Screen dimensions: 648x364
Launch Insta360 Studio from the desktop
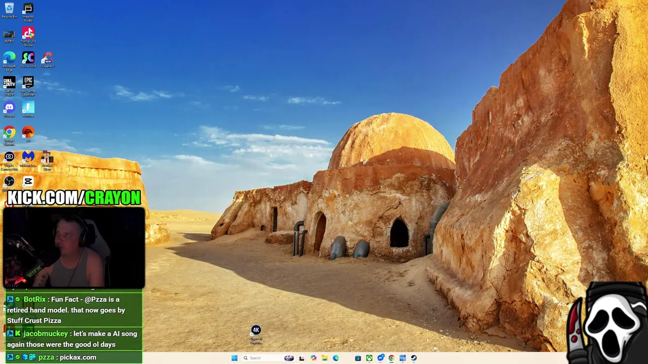(x=28, y=12)
